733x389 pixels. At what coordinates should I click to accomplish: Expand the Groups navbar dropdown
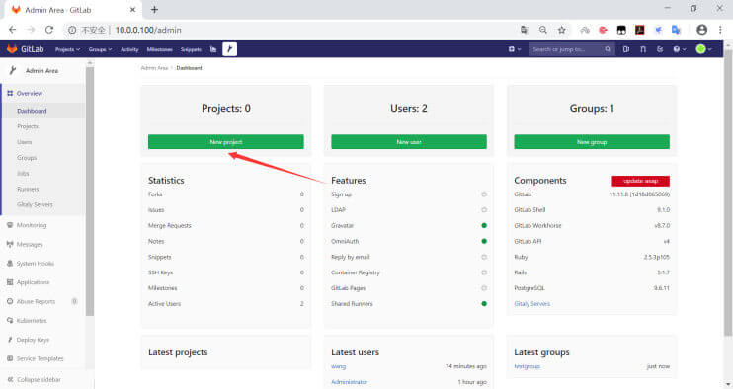click(x=100, y=49)
